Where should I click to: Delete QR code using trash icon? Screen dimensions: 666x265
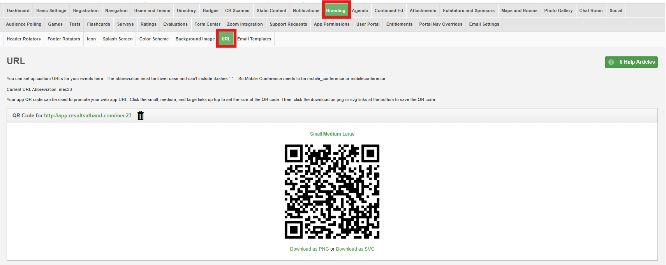(141, 115)
